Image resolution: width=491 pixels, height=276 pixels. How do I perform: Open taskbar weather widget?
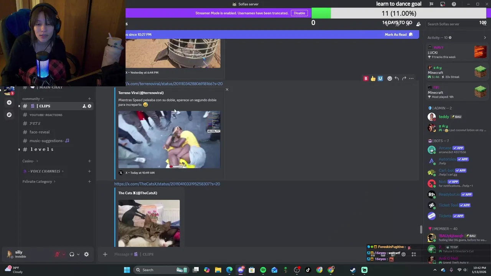[15, 270]
